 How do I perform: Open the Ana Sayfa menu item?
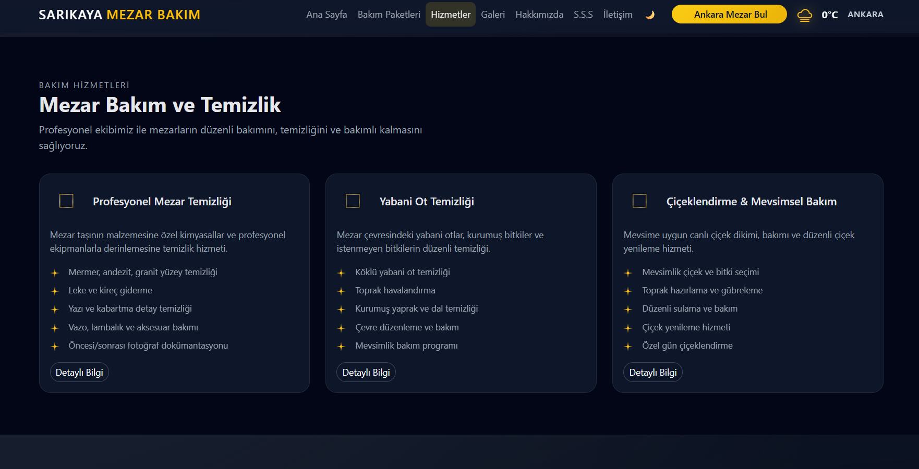(x=327, y=15)
